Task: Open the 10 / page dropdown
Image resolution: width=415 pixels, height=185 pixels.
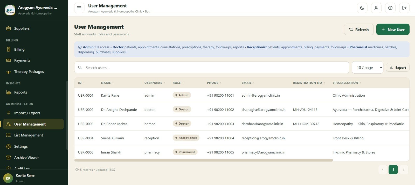Action: pyautogui.click(x=368, y=67)
